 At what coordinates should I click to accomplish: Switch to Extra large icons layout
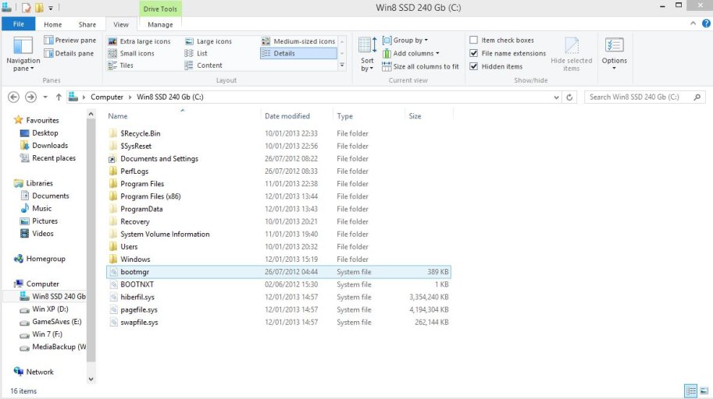[x=139, y=41]
